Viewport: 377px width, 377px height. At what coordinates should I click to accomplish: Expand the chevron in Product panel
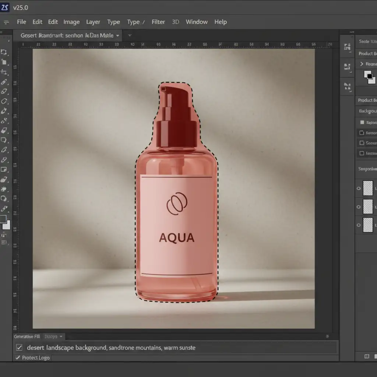click(362, 64)
